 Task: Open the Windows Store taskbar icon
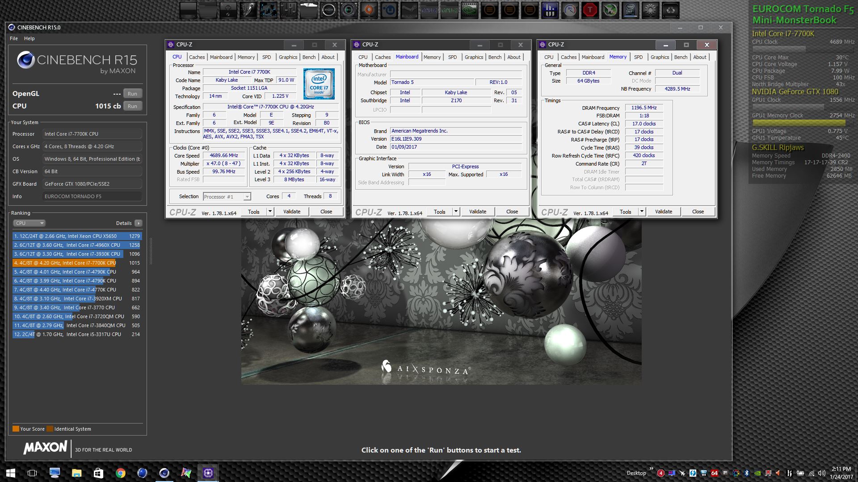(x=98, y=473)
